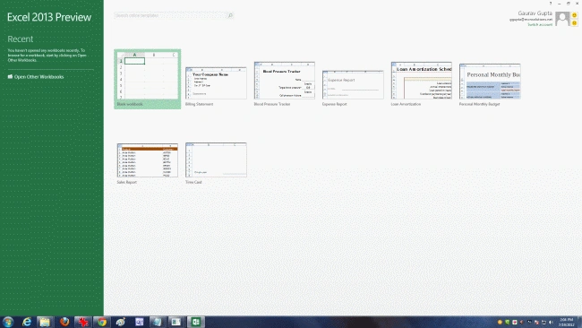Click the Help question mark icon

tap(551, 4)
